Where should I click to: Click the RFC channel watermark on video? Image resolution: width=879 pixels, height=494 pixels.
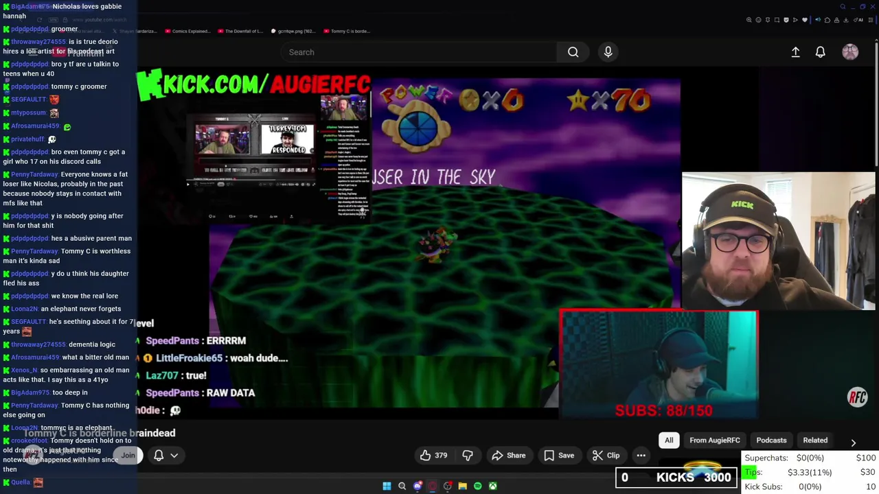click(858, 397)
